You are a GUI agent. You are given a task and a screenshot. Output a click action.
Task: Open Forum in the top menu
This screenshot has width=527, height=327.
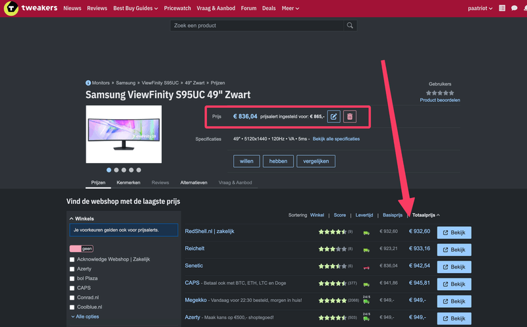pos(249,8)
